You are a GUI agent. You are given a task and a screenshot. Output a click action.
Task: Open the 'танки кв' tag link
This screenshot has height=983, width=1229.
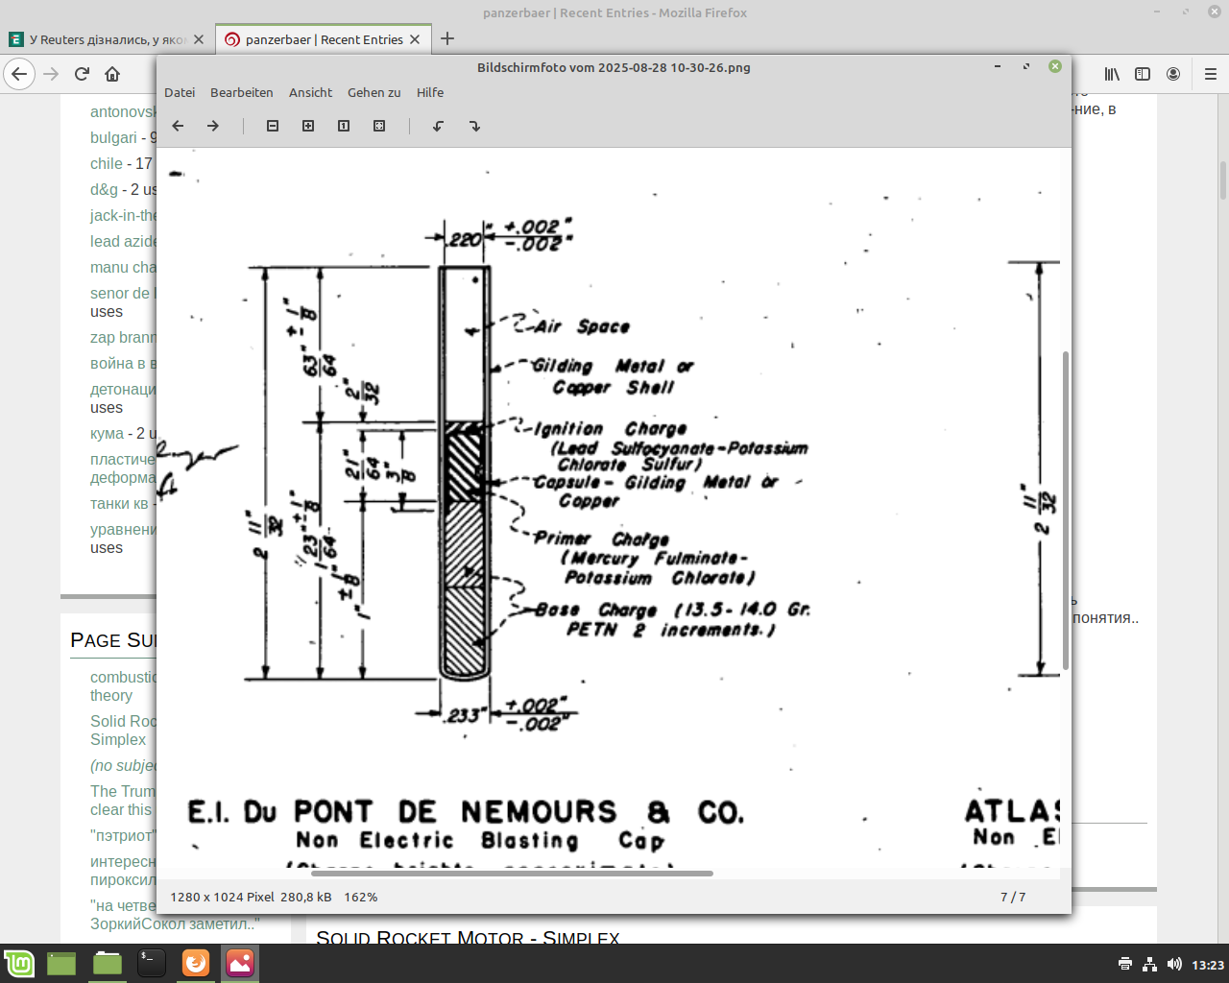119,503
